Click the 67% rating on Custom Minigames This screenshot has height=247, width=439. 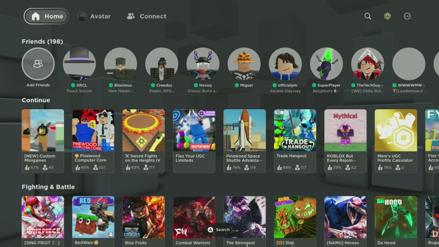32,168
